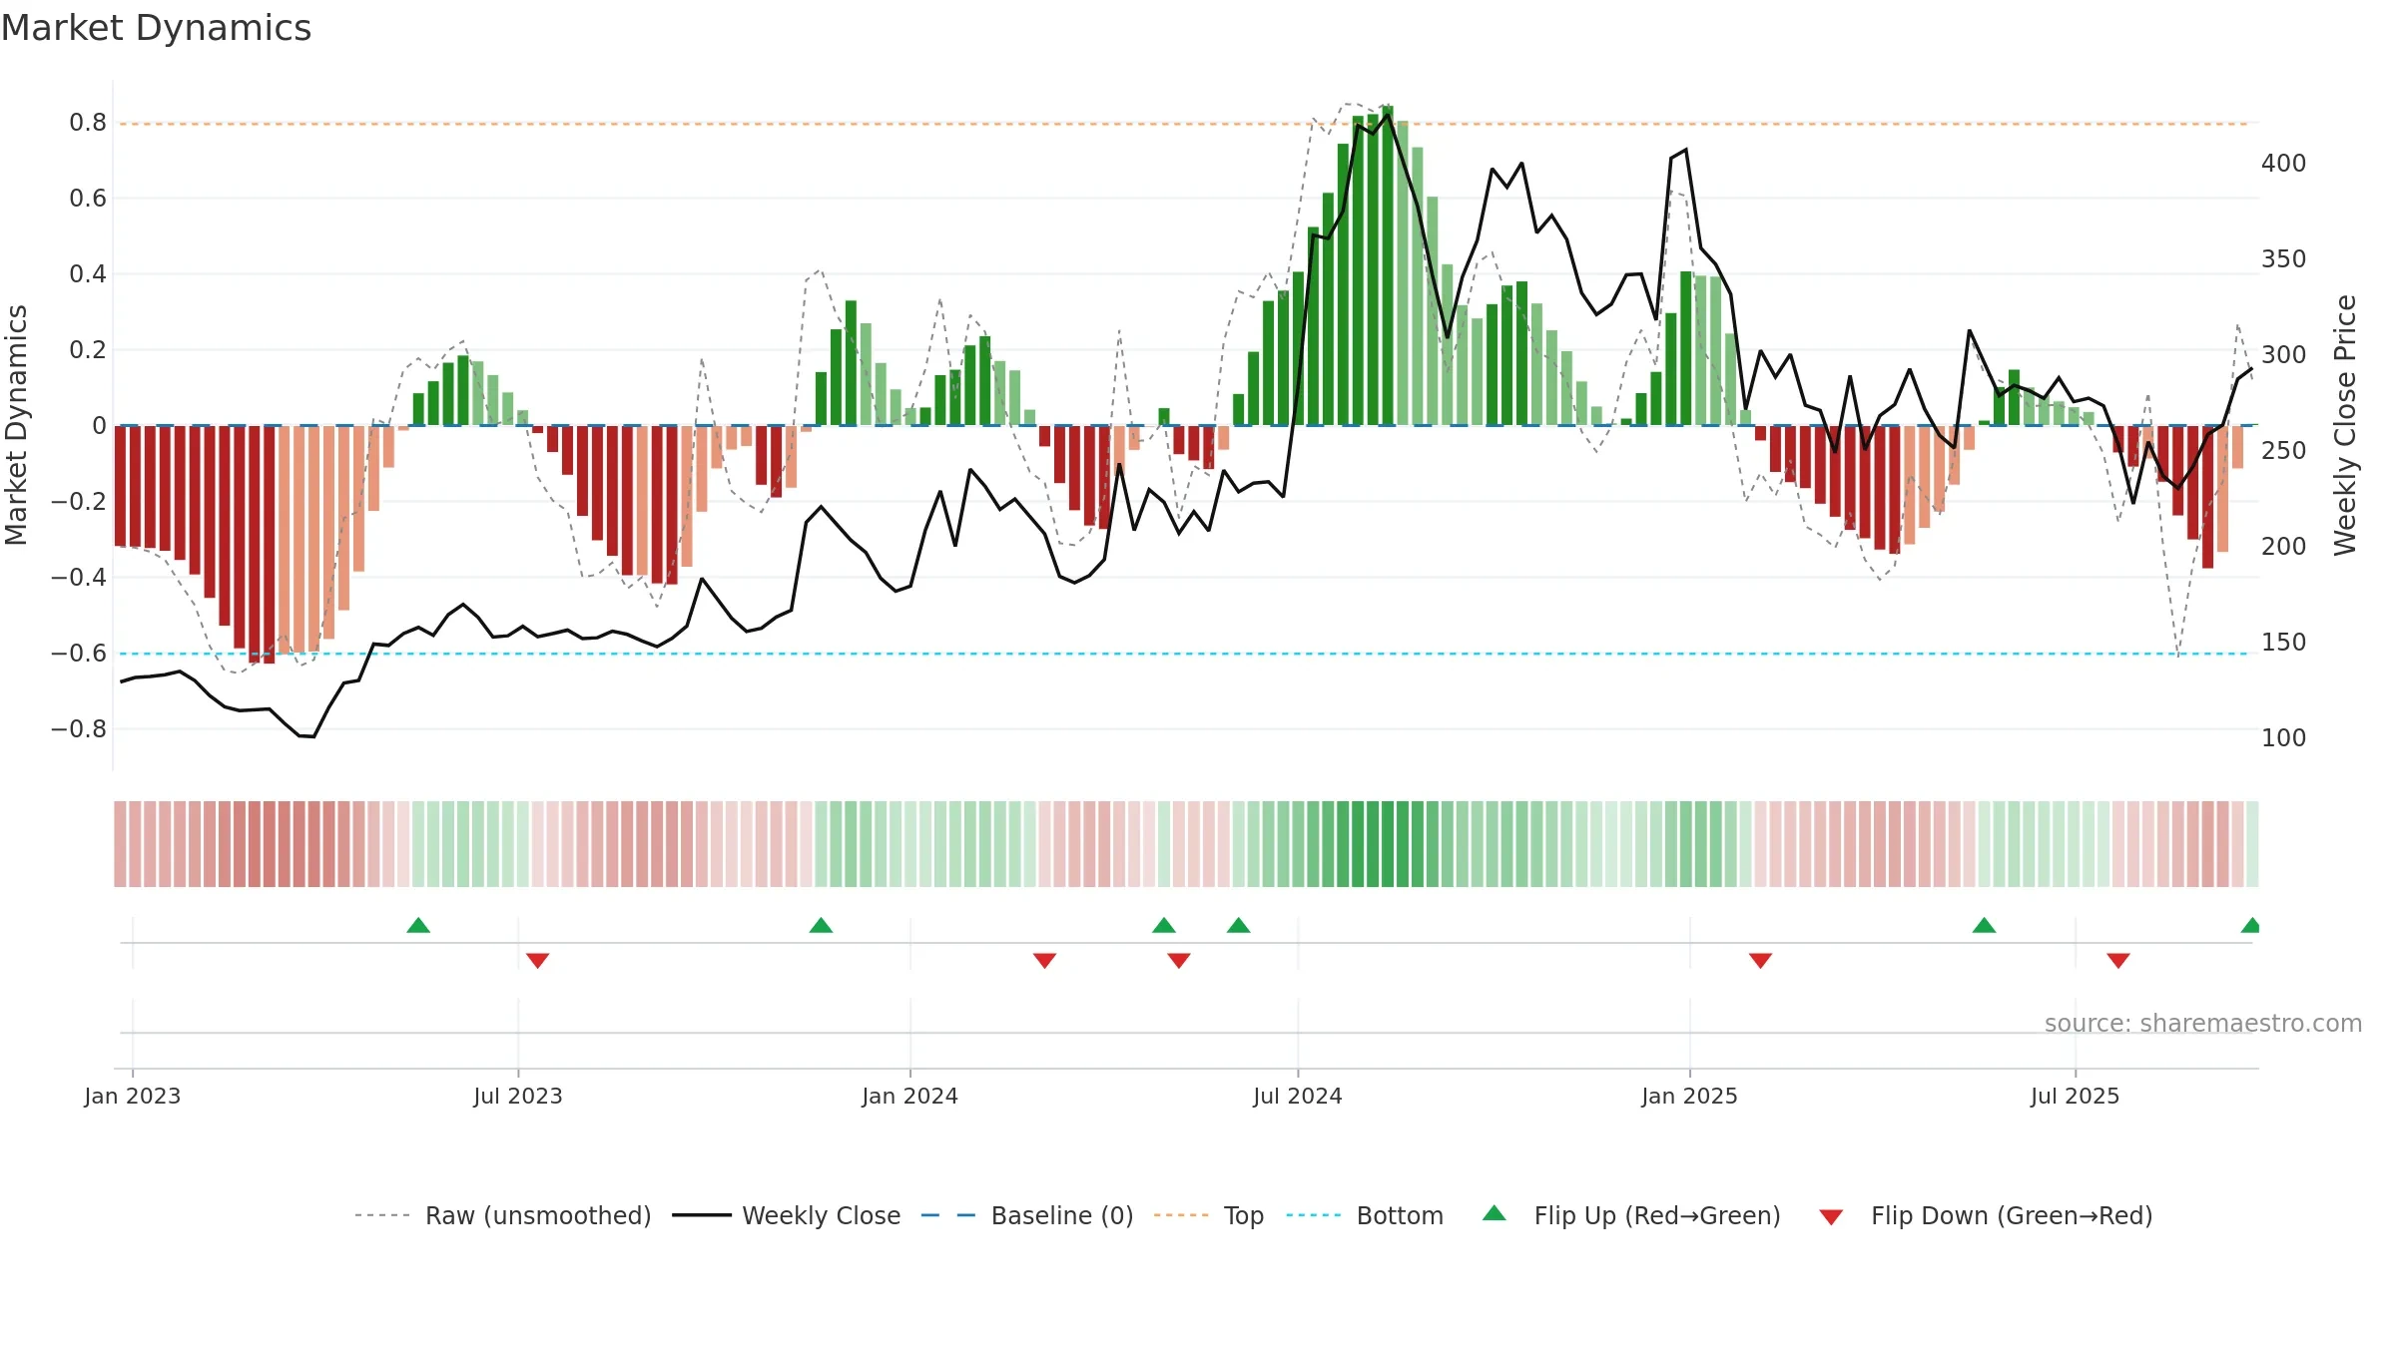
Task: Click the Weekly Close Price axis title
Action: (2345, 425)
